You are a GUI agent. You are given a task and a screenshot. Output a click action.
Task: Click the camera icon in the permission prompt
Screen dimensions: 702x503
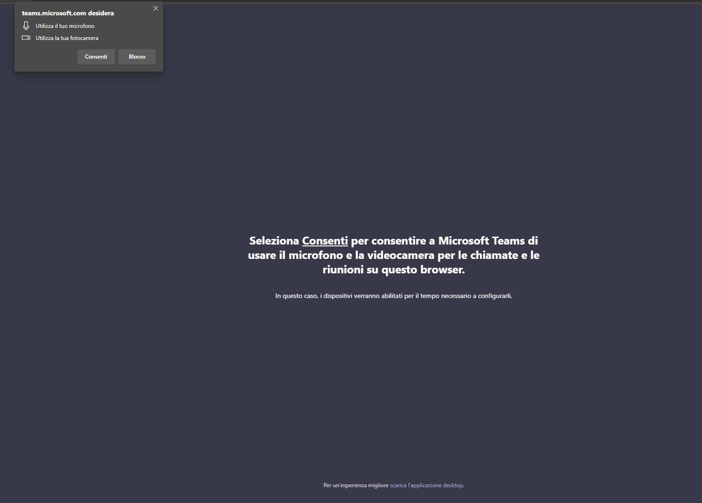26,38
